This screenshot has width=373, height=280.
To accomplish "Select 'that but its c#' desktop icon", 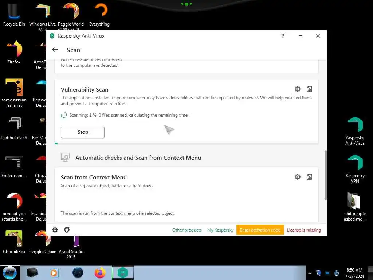I will pyautogui.click(x=14, y=129).
